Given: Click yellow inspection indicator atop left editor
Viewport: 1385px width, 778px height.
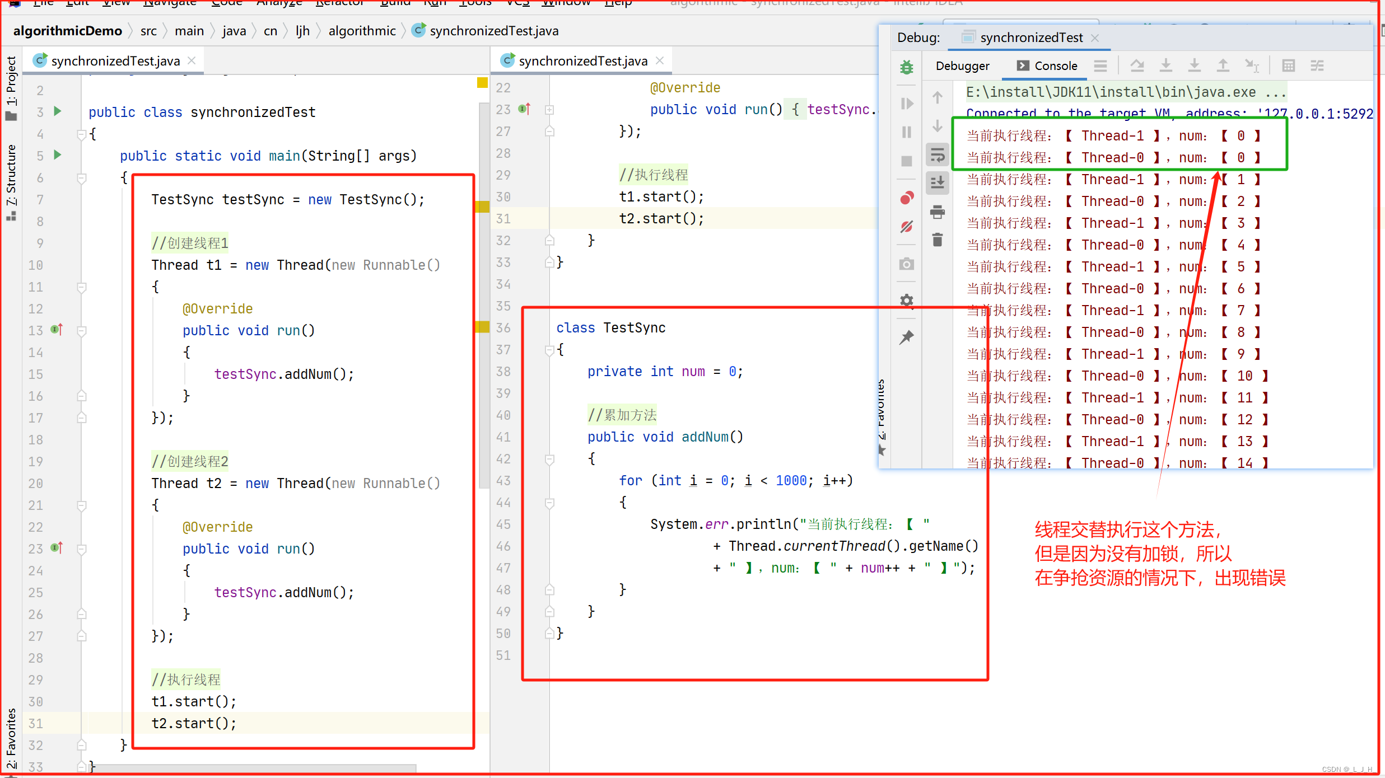Looking at the screenshot, I should tap(482, 83).
